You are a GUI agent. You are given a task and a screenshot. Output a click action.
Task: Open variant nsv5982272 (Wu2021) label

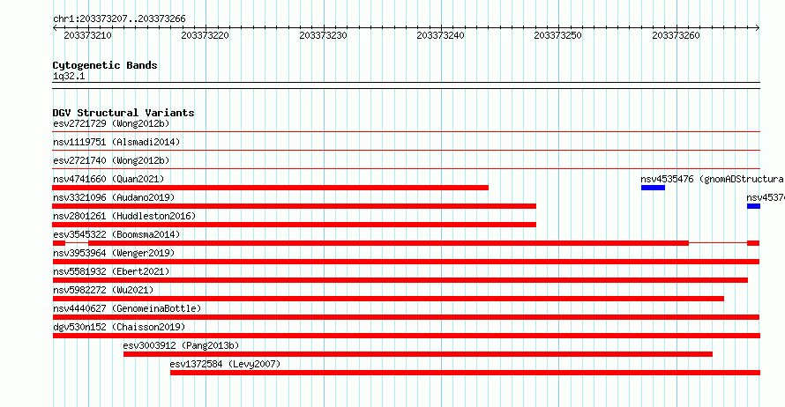click(103, 290)
